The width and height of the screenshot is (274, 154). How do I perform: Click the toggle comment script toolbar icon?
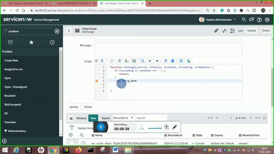pos(112,61)
